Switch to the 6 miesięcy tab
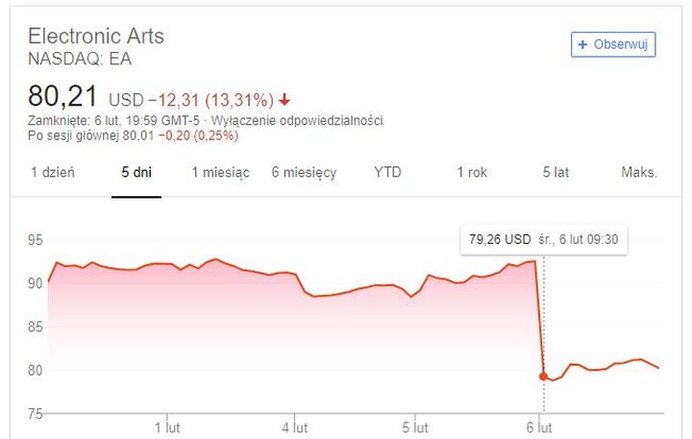 tap(304, 173)
